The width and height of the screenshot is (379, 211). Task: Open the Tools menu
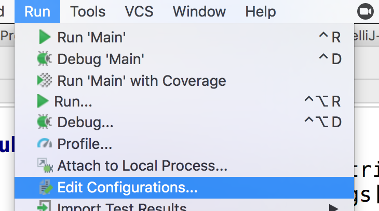click(88, 11)
